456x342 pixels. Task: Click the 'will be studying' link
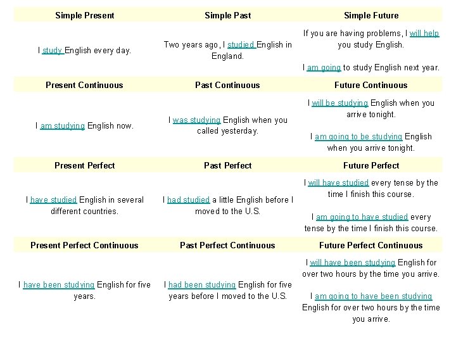340,103
